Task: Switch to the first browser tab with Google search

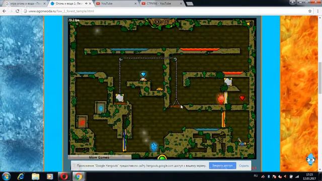Action: [26, 4]
